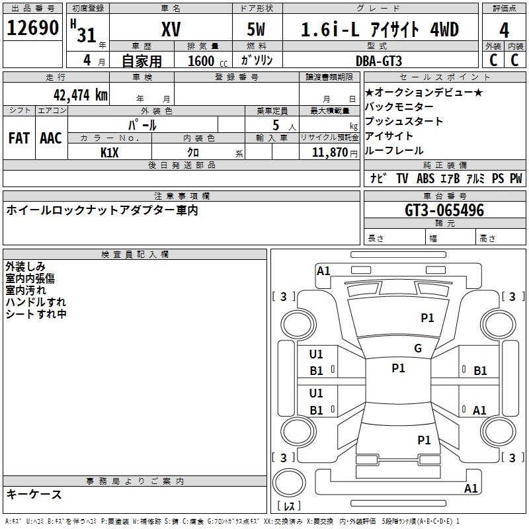Click the バックモニター sales point
This screenshot has height=529, width=529.
(x=399, y=106)
